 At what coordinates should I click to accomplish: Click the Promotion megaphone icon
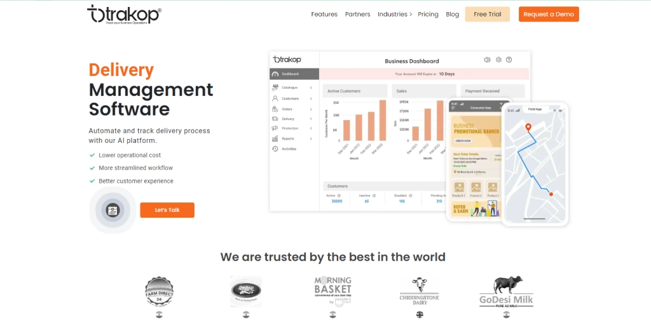click(x=275, y=129)
